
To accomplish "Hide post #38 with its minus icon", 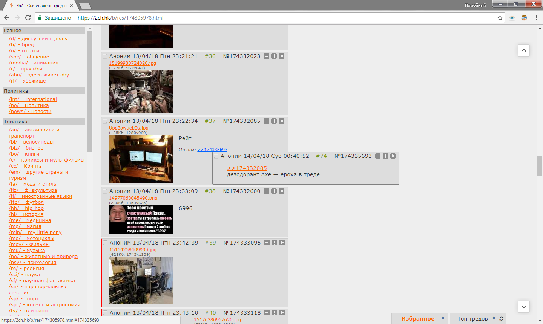I will point(267,191).
